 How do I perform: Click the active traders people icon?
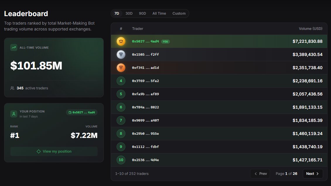pos(12,88)
